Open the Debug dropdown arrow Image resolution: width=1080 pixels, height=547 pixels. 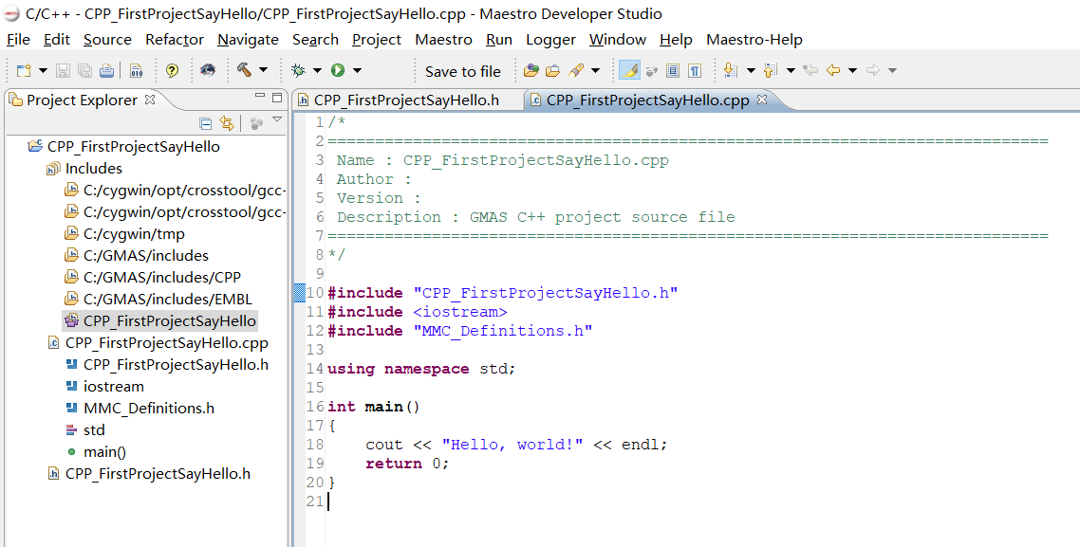(x=317, y=70)
